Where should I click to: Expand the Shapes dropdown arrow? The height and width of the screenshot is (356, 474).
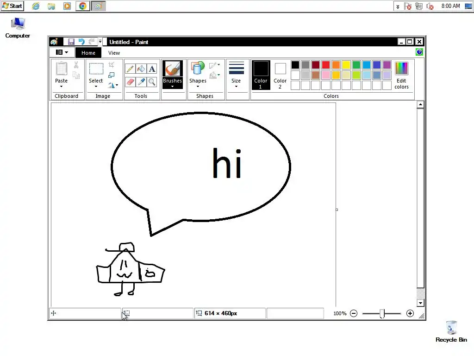click(x=198, y=87)
